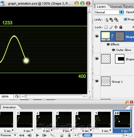Advance to next frame
This screenshot has height=138, width=134.
[45, 135]
